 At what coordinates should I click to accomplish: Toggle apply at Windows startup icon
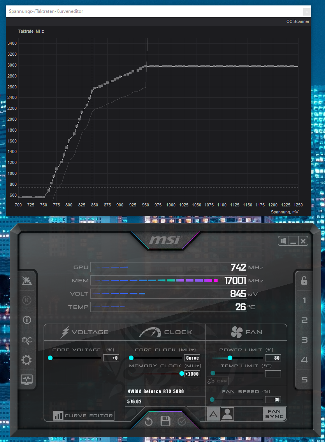(283, 241)
